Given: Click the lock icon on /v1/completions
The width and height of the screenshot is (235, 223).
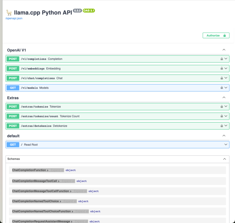Looking at the screenshot, I should [x=222, y=59].
